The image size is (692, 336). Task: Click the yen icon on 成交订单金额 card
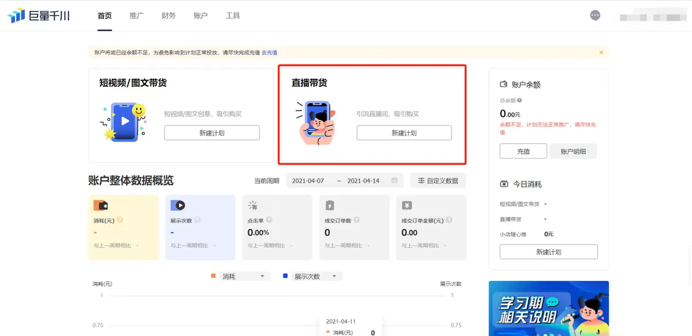(407, 205)
